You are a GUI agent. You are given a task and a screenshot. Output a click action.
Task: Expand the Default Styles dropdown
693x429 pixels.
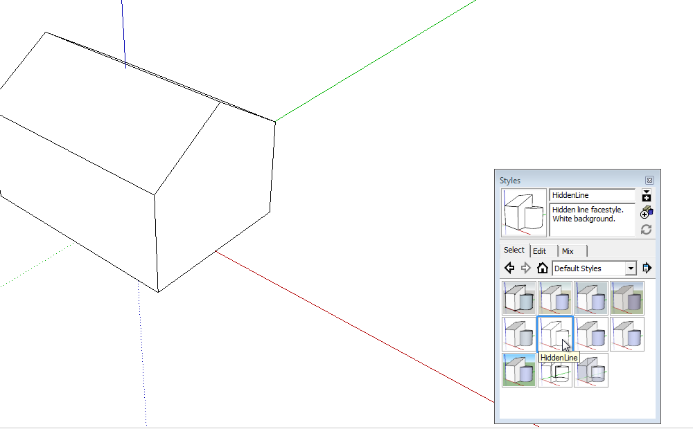pos(630,268)
